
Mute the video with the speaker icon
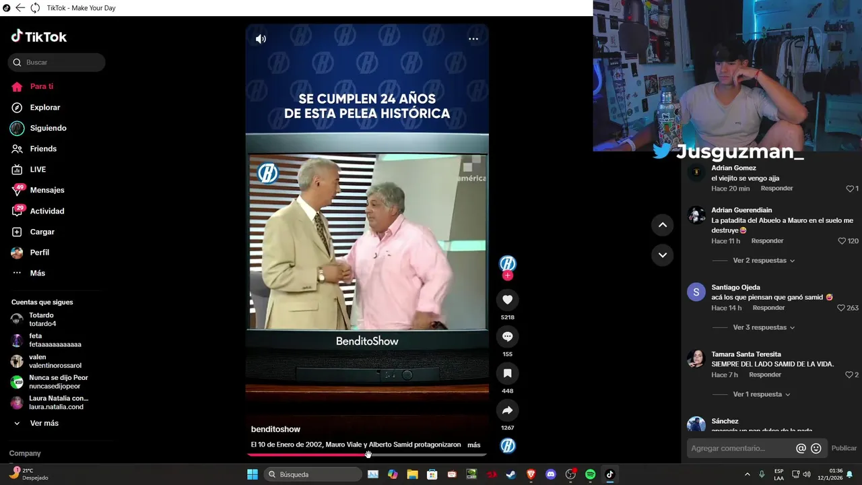point(261,39)
